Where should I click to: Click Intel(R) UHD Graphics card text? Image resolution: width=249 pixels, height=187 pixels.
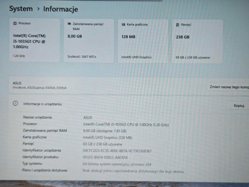coord(136,57)
